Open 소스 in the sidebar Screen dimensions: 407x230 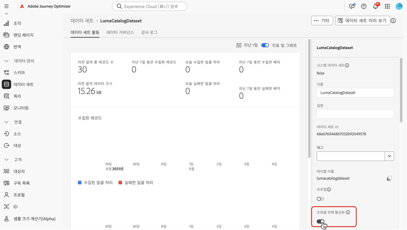click(17, 134)
